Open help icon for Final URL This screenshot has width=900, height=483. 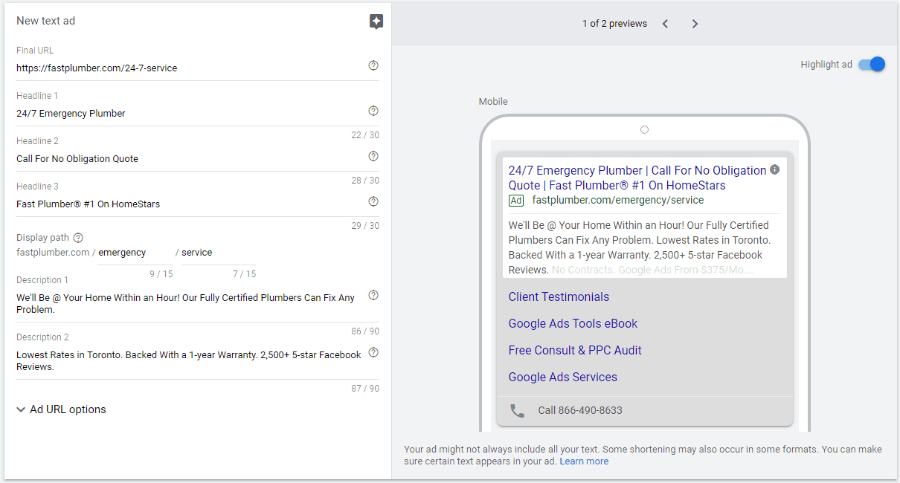[373, 65]
